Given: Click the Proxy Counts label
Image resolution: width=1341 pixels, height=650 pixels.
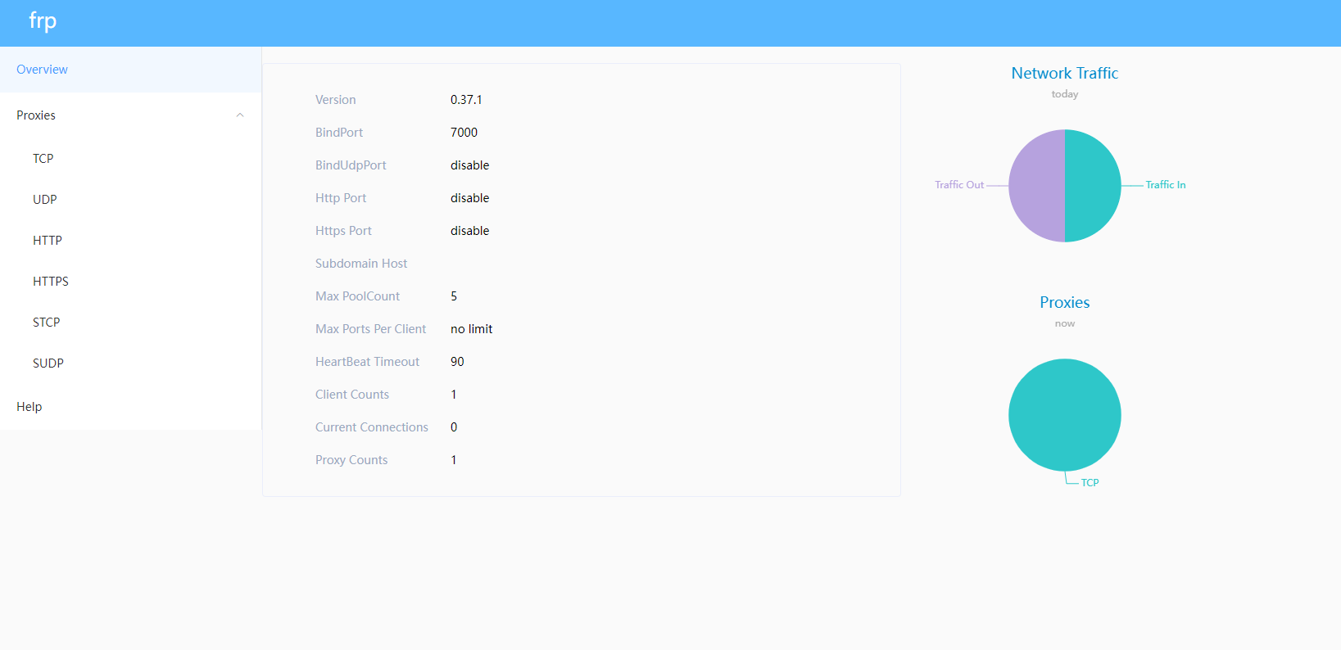Looking at the screenshot, I should 351,460.
